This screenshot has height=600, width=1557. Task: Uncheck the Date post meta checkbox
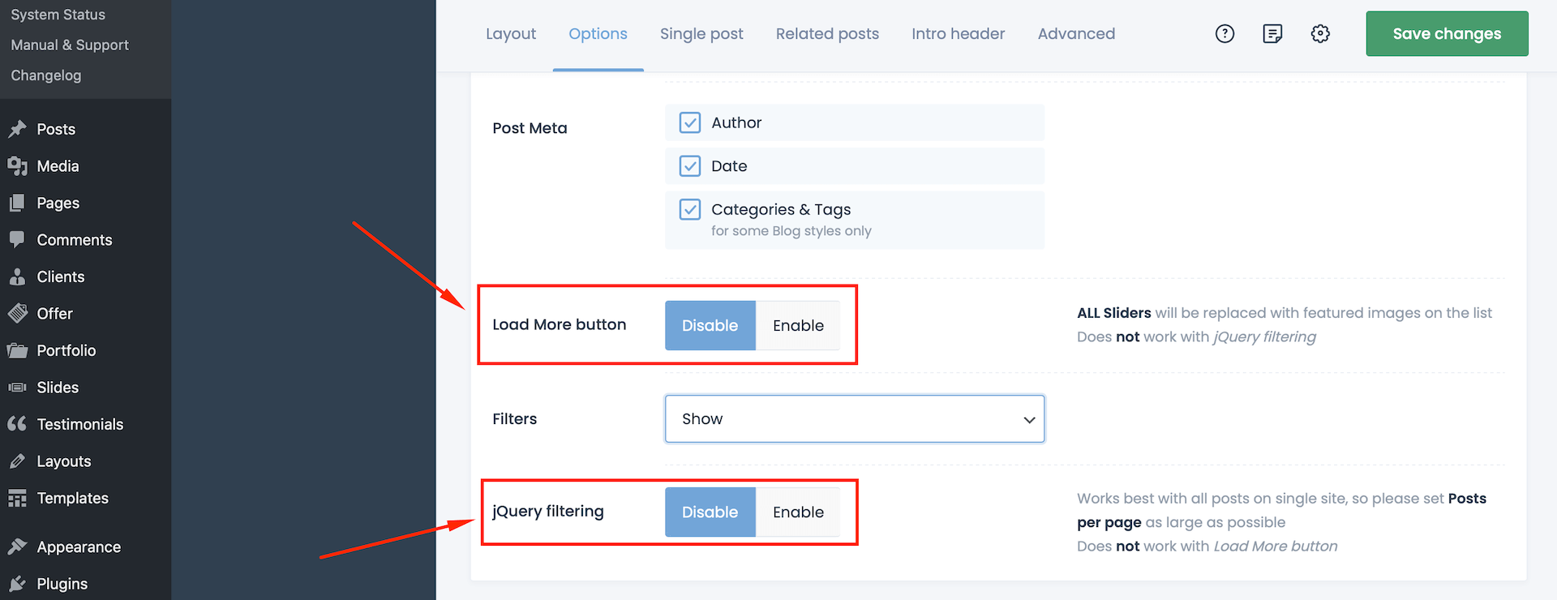(x=689, y=166)
